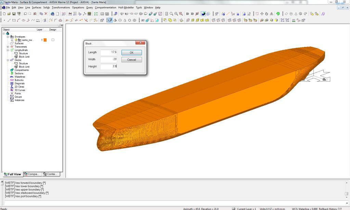Image resolution: width=350 pixels, height=210 pixels.
Task: Select 3D Curves in the object tree
Action: (20, 90)
